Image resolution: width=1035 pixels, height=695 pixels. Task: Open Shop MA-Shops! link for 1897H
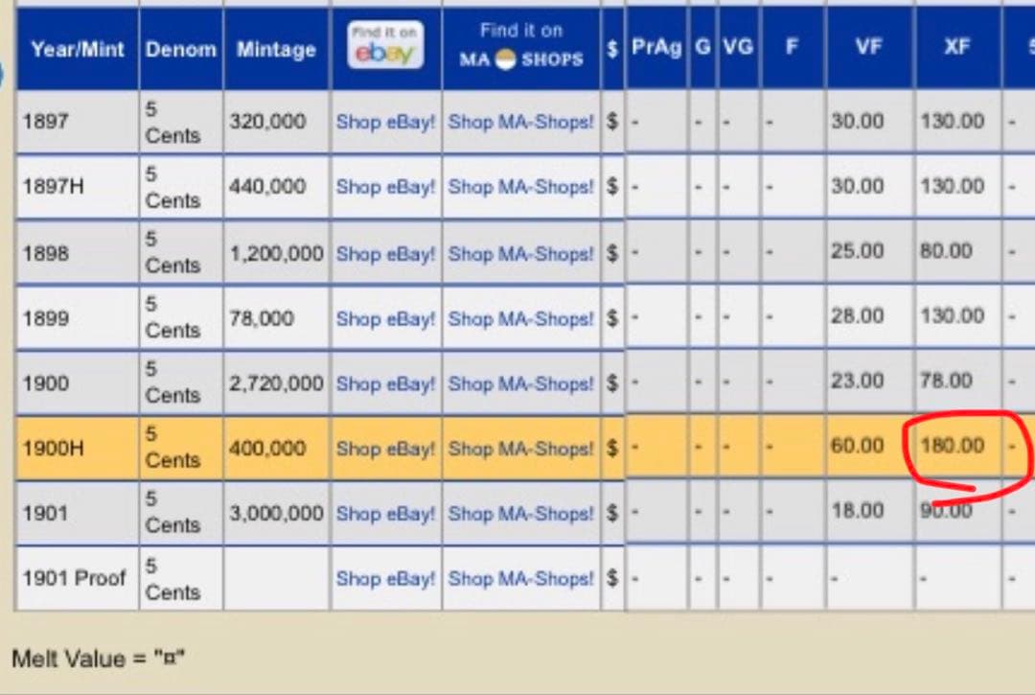tap(520, 187)
